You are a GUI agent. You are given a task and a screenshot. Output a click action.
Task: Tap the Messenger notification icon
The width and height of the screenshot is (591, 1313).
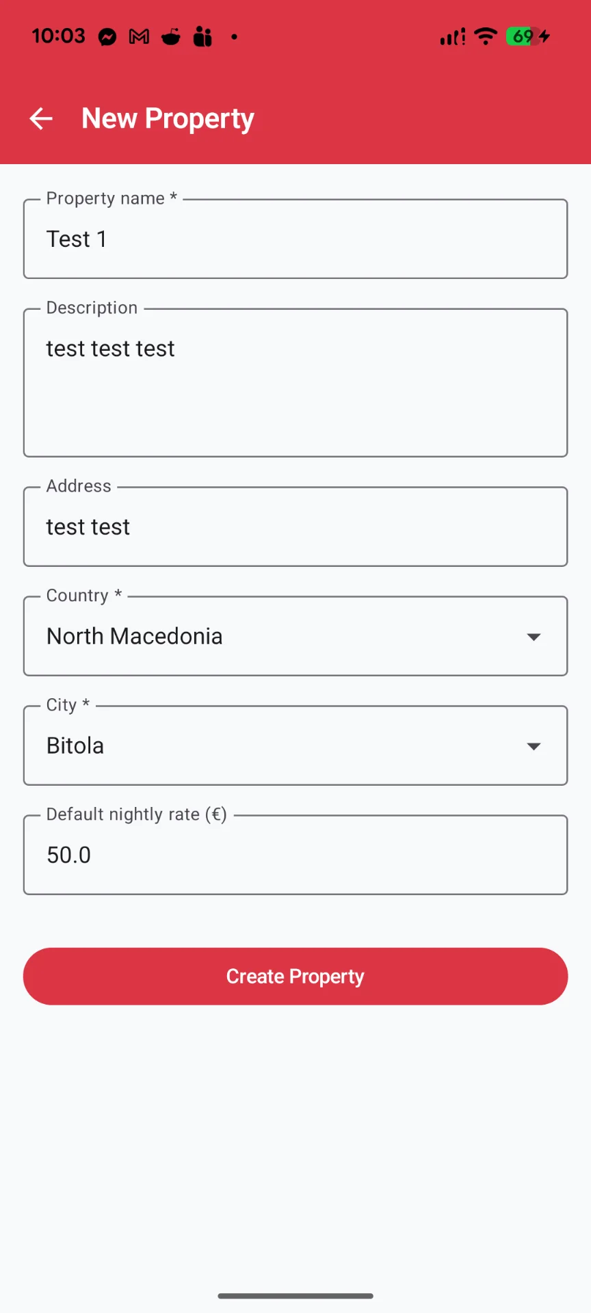107,37
